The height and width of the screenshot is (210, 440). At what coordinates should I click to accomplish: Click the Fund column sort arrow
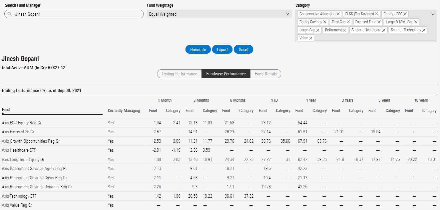[x=3, y=113]
